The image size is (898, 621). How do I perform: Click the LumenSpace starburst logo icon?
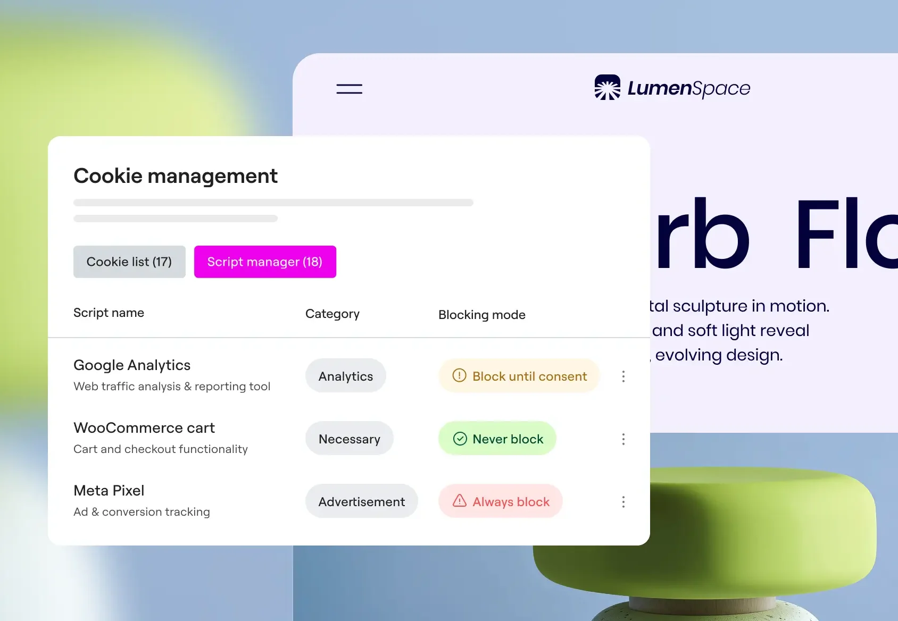tap(608, 87)
